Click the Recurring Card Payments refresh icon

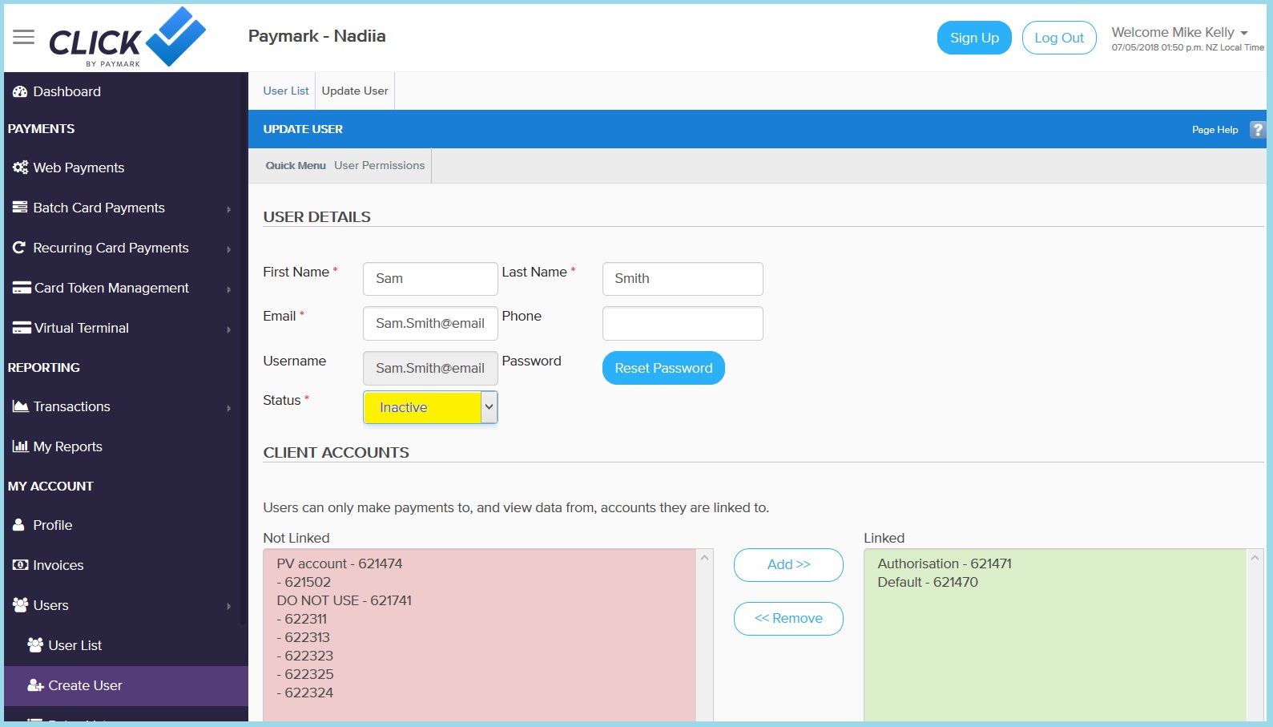tap(19, 248)
